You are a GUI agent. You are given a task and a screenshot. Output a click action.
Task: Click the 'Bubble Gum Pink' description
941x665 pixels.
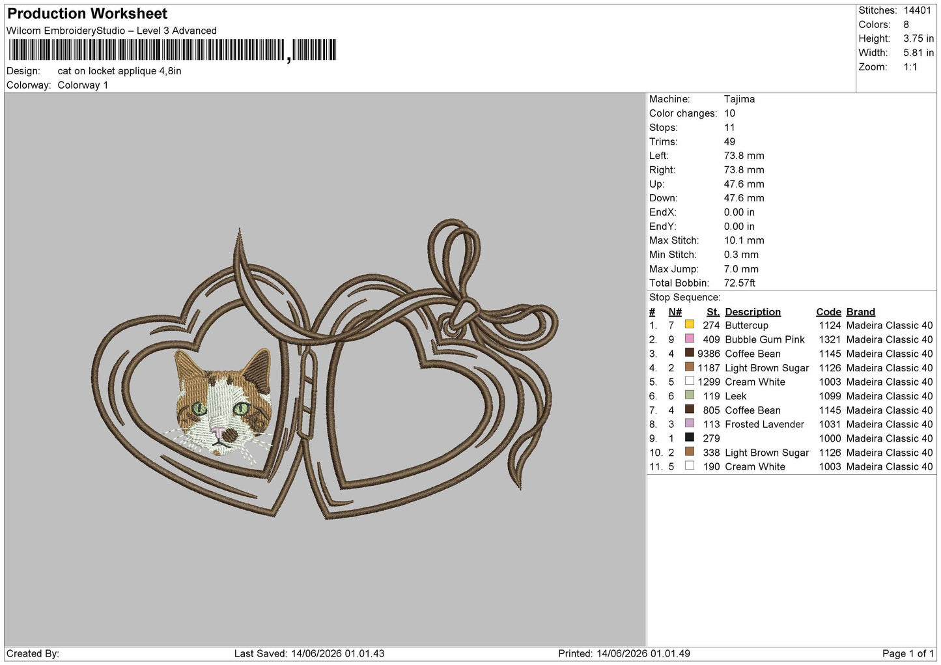coord(765,339)
